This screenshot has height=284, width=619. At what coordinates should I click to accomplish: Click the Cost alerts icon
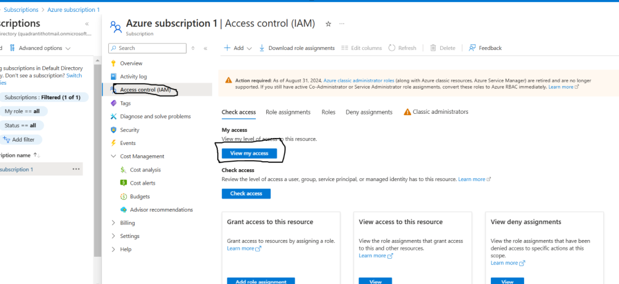[x=123, y=183]
